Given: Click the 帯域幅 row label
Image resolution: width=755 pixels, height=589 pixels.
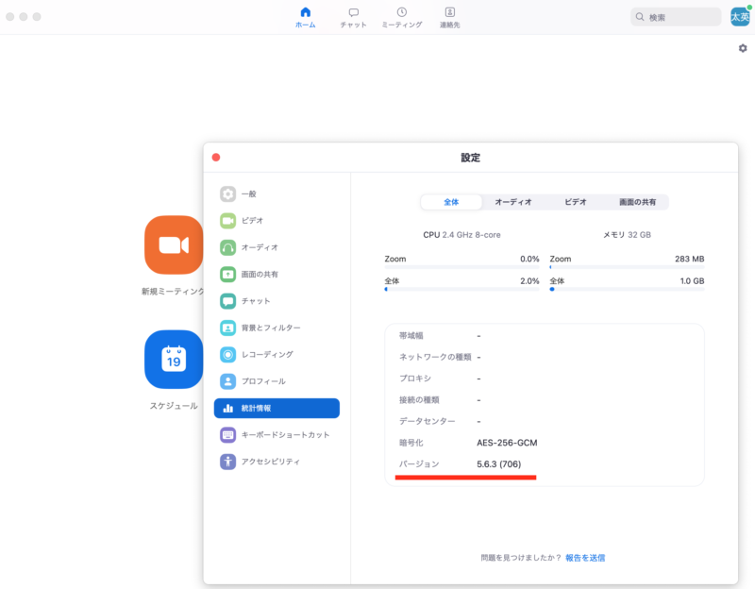Looking at the screenshot, I should pos(411,336).
